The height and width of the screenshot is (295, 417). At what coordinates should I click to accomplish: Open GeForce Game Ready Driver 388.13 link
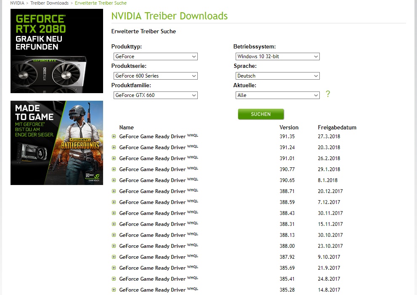point(152,235)
